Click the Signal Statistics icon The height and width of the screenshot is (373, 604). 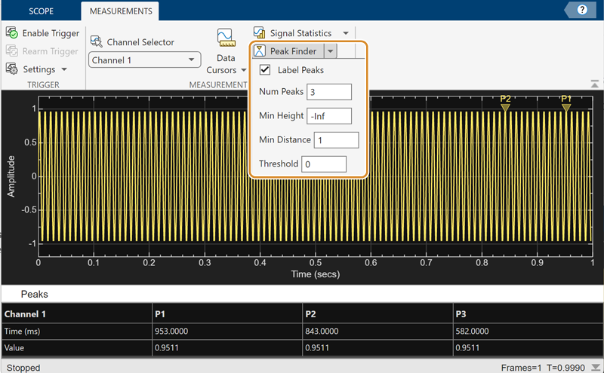260,33
